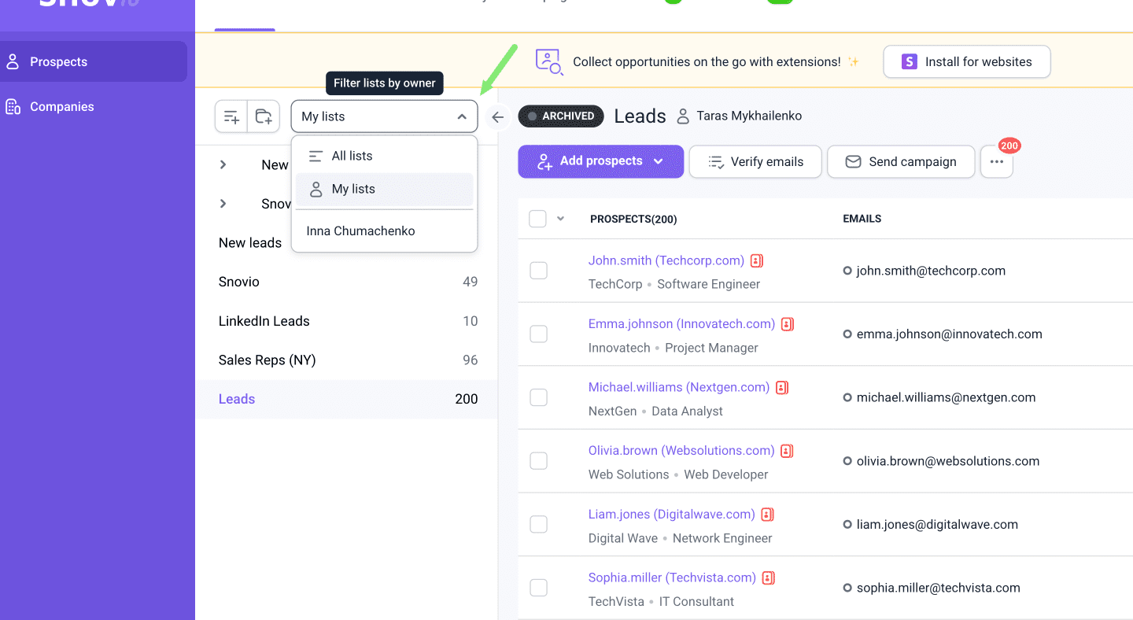Click the contact card icon beside John.smith
The height and width of the screenshot is (620, 1133).
pos(757,260)
